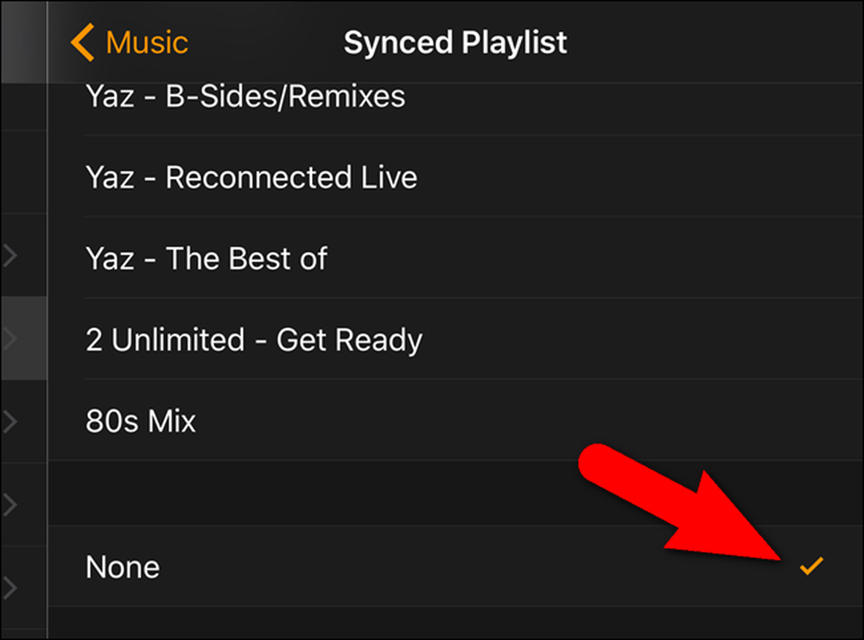Choose the 80s Mix playlist

click(455, 420)
